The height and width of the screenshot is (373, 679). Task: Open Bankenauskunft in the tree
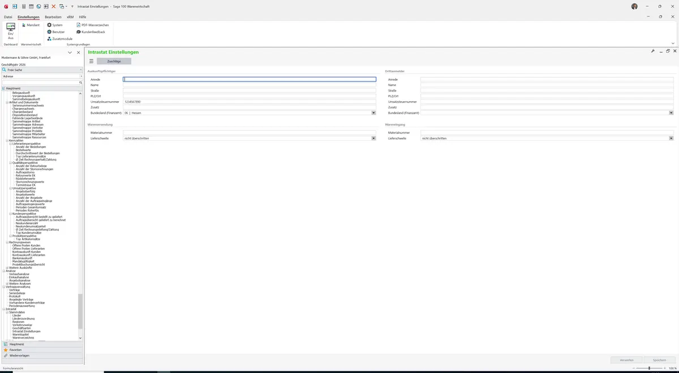[x=23, y=258]
